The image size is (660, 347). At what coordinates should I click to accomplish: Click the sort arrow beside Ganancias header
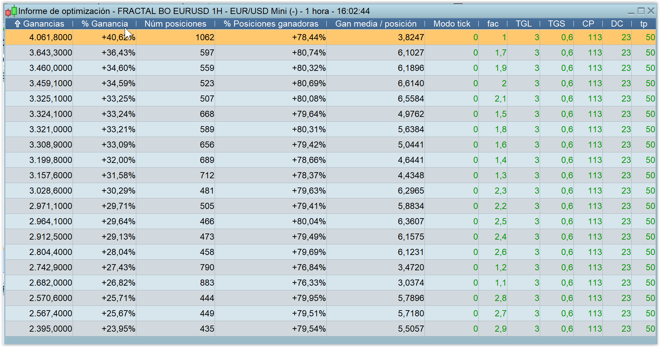17,24
